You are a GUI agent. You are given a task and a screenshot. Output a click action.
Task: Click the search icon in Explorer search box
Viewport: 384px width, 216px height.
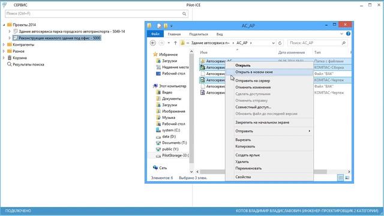(x=344, y=43)
